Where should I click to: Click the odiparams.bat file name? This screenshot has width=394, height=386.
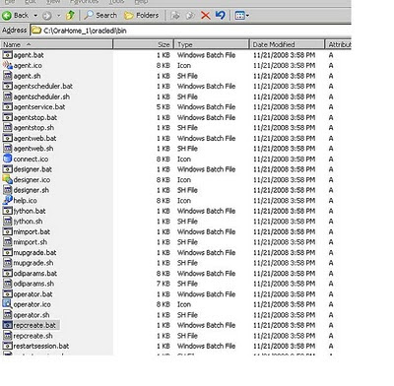(35, 274)
